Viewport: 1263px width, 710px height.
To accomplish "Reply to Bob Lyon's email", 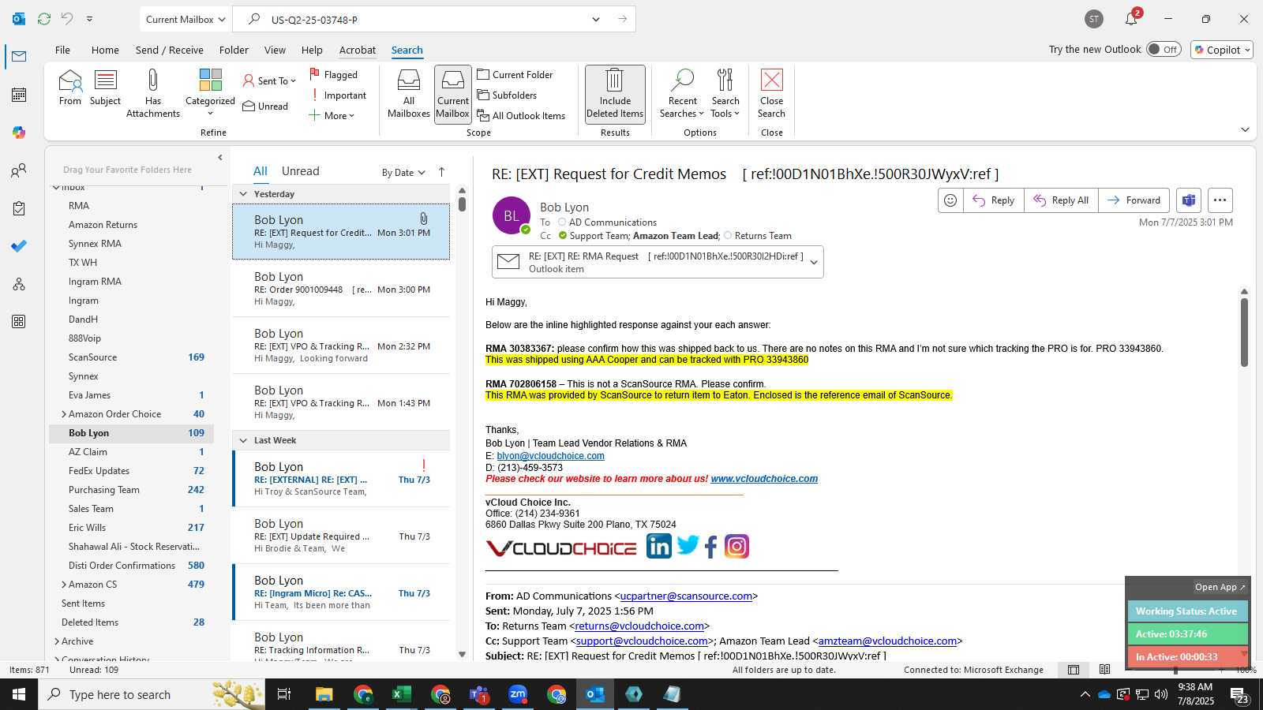I will coord(993,200).
